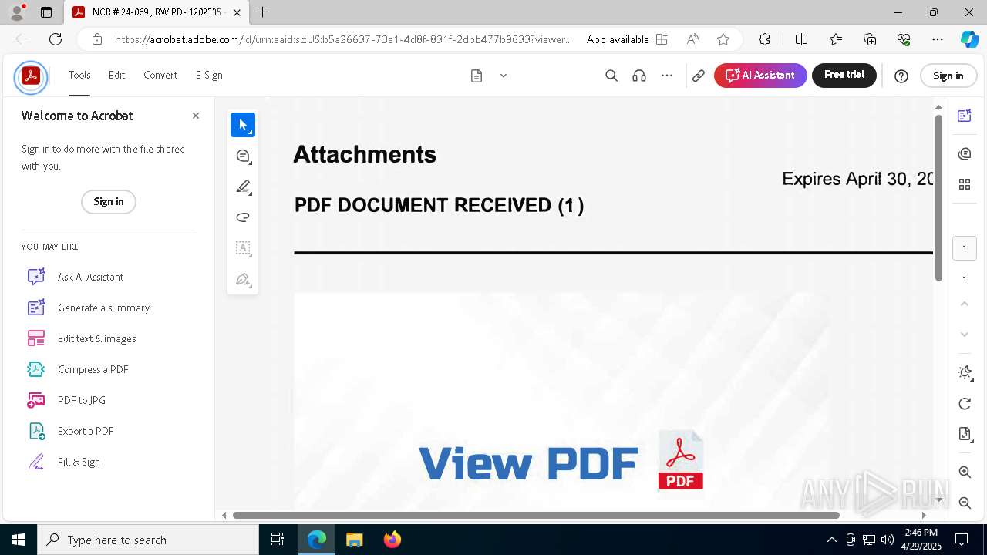Toggle the dark mode display icon
Viewport: 987px width, 555px height.
coord(964,373)
